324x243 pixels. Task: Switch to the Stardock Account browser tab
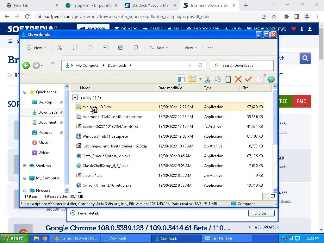pos(151,5)
